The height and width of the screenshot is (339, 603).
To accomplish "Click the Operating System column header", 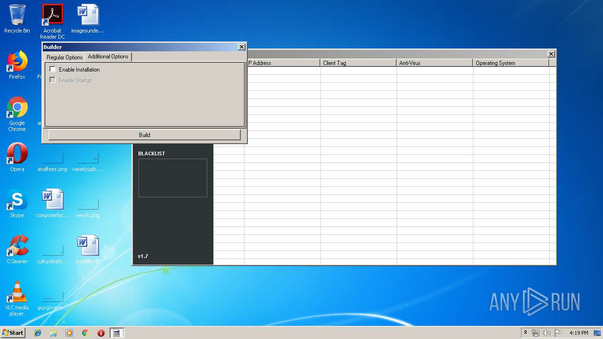I will pos(511,63).
